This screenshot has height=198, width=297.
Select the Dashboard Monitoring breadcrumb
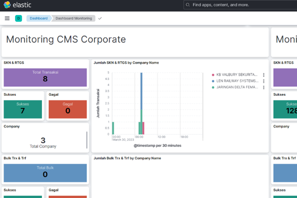(x=73, y=18)
